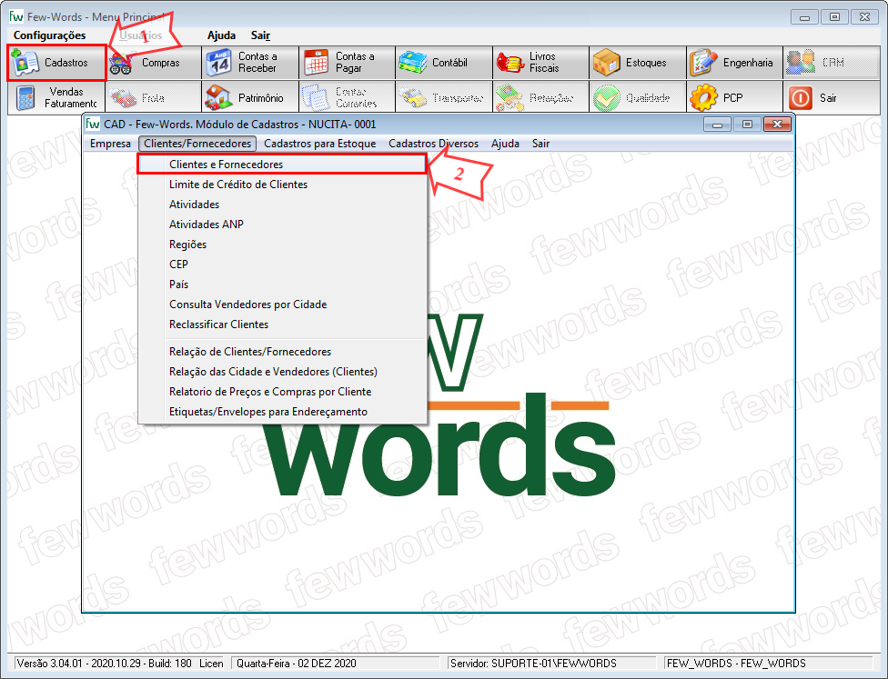Open Configurações menu in main window
888x679 pixels.
pyautogui.click(x=50, y=35)
